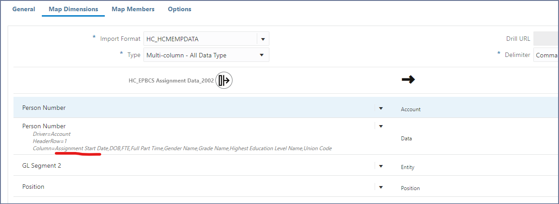Open the Position source dropdown arrow
559x204 pixels.
(381, 187)
